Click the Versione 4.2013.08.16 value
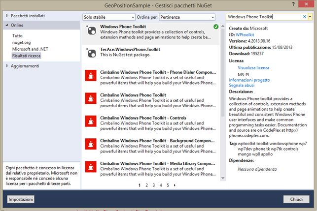This screenshot has width=317, height=211. (x=259, y=41)
